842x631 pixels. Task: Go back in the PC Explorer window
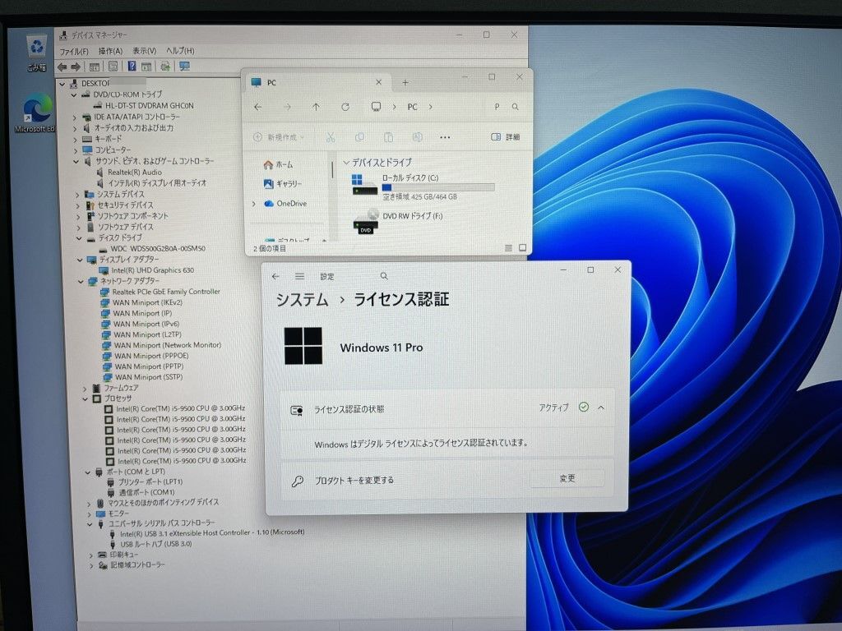click(x=257, y=108)
